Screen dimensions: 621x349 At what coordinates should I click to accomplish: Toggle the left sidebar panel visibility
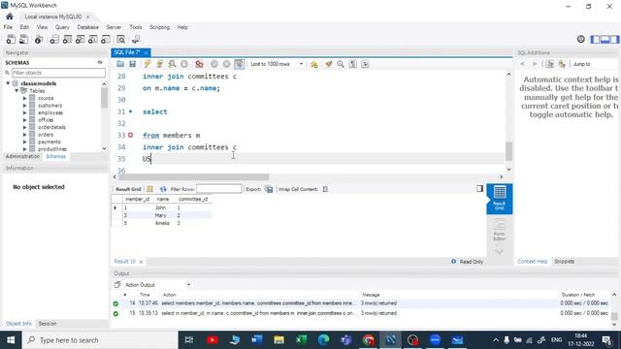(x=595, y=39)
